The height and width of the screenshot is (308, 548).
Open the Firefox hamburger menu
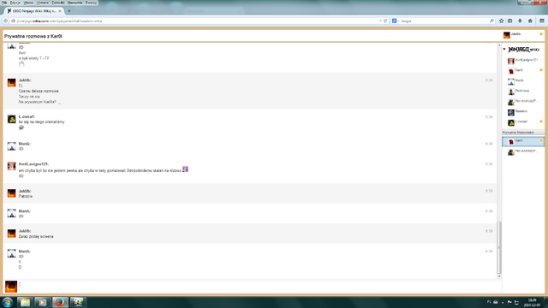542,21
